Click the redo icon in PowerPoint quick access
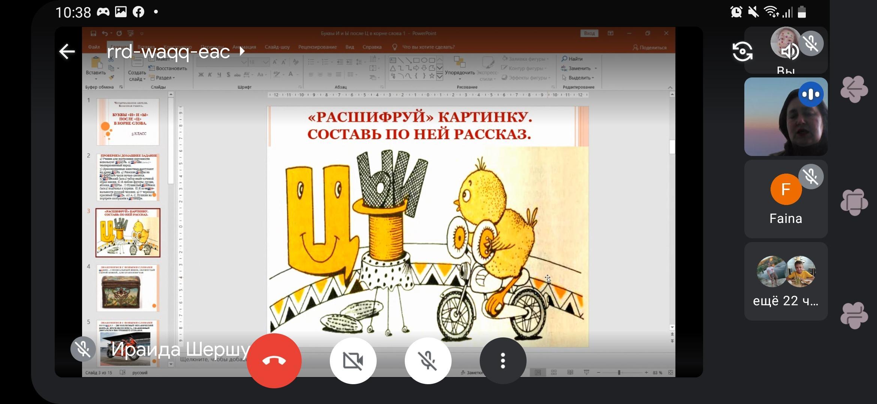 119,33
